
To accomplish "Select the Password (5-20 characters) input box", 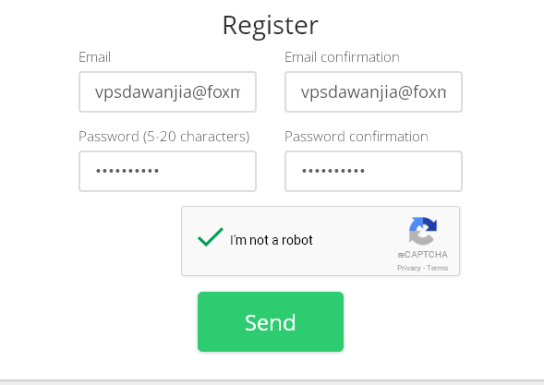I will tap(167, 171).
